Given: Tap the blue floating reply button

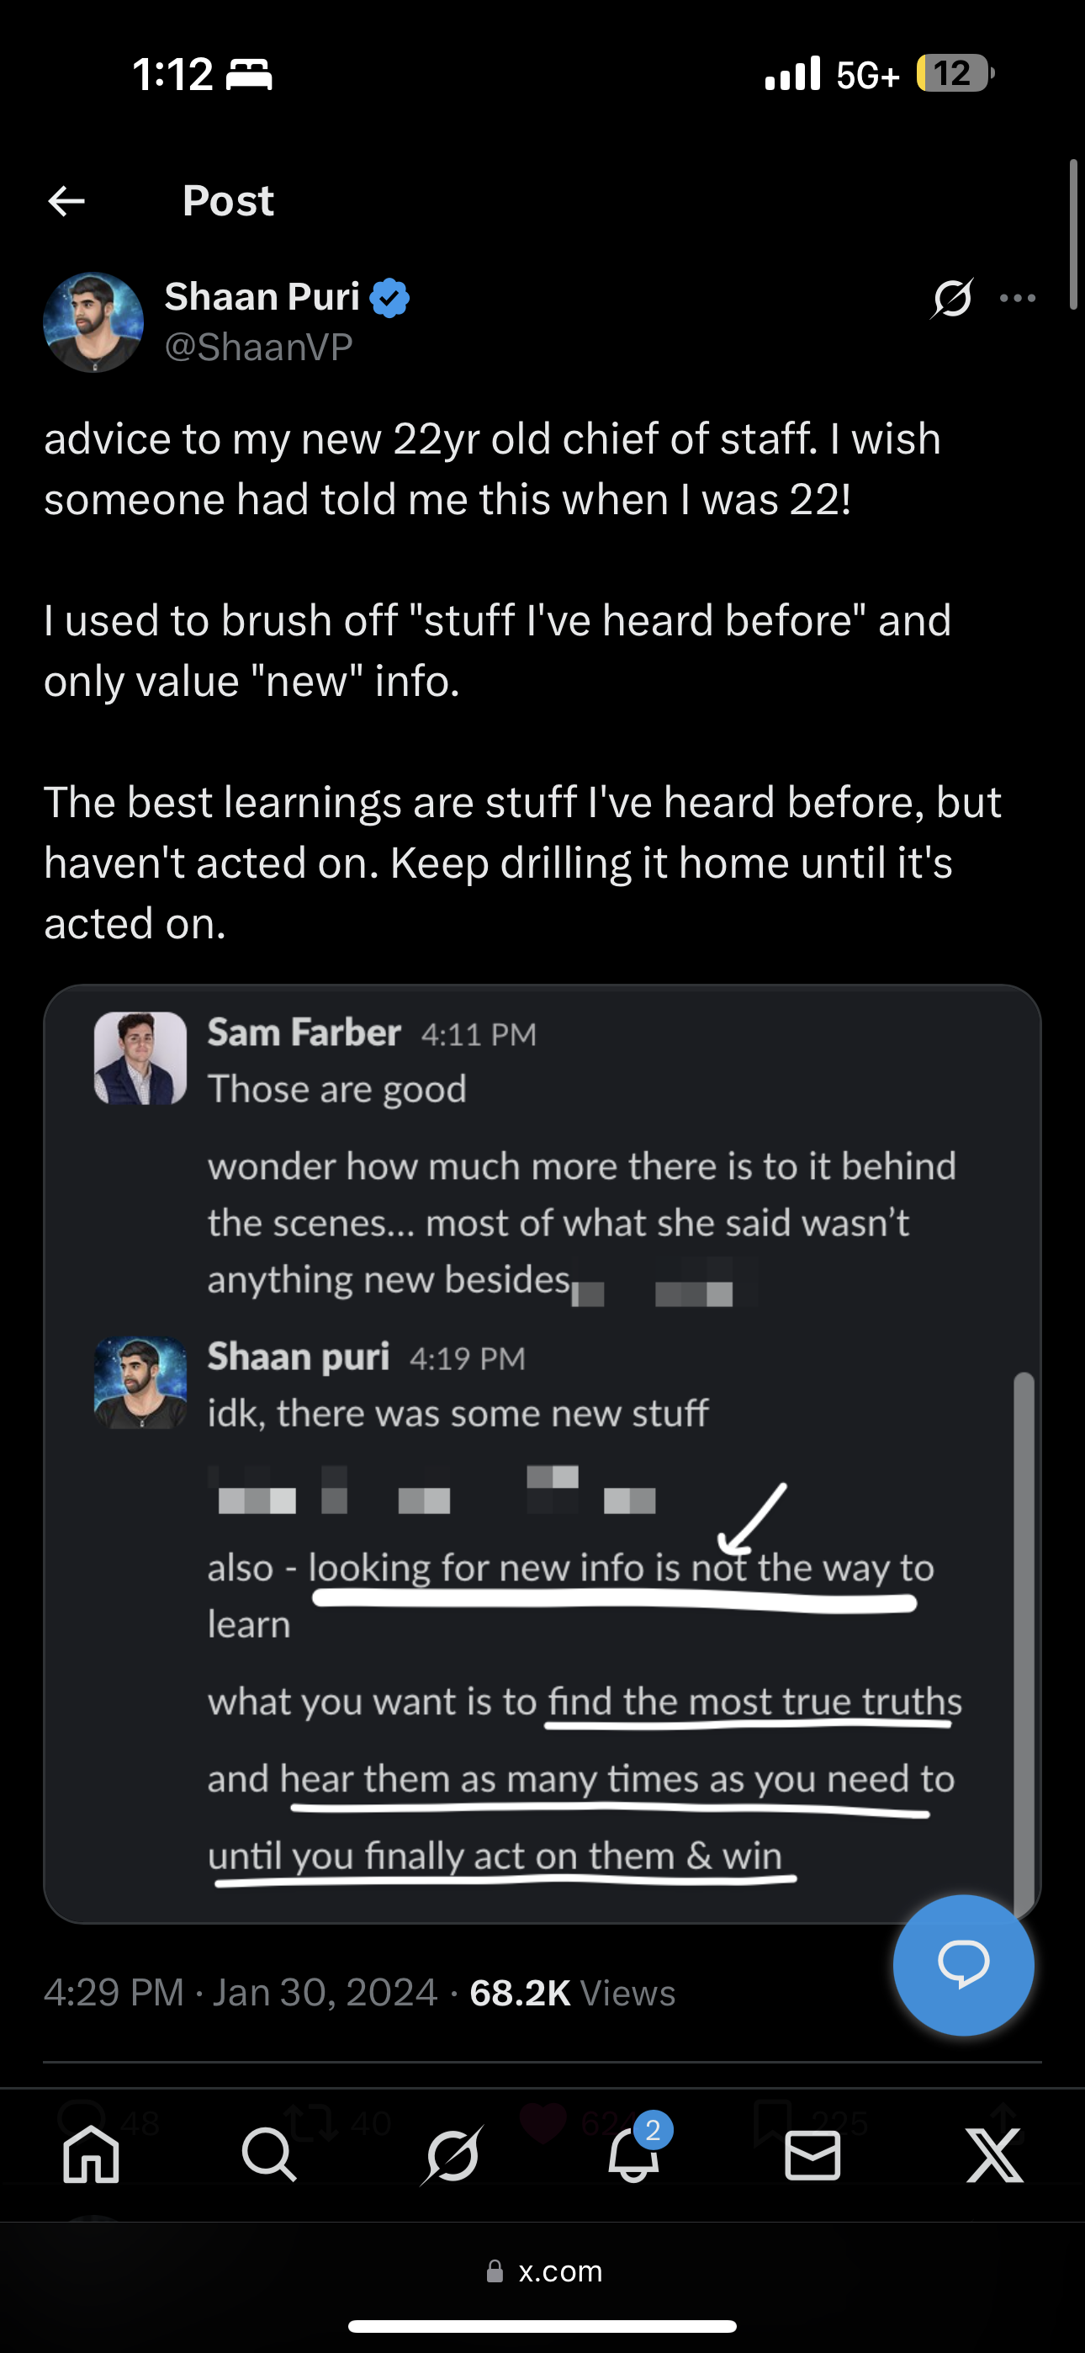Looking at the screenshot, I should (x=964, y=1964).
